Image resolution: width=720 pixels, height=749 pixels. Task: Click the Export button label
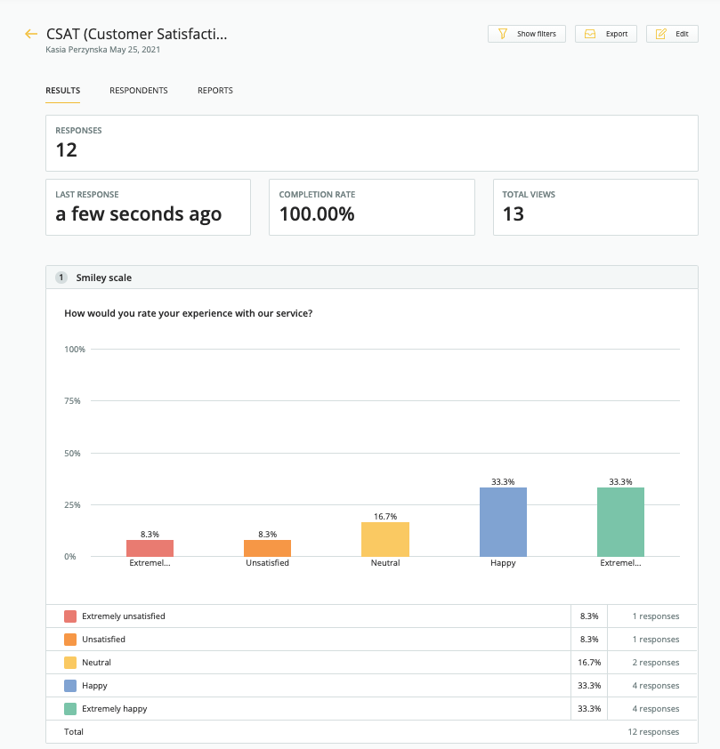[x=617, y=34]
